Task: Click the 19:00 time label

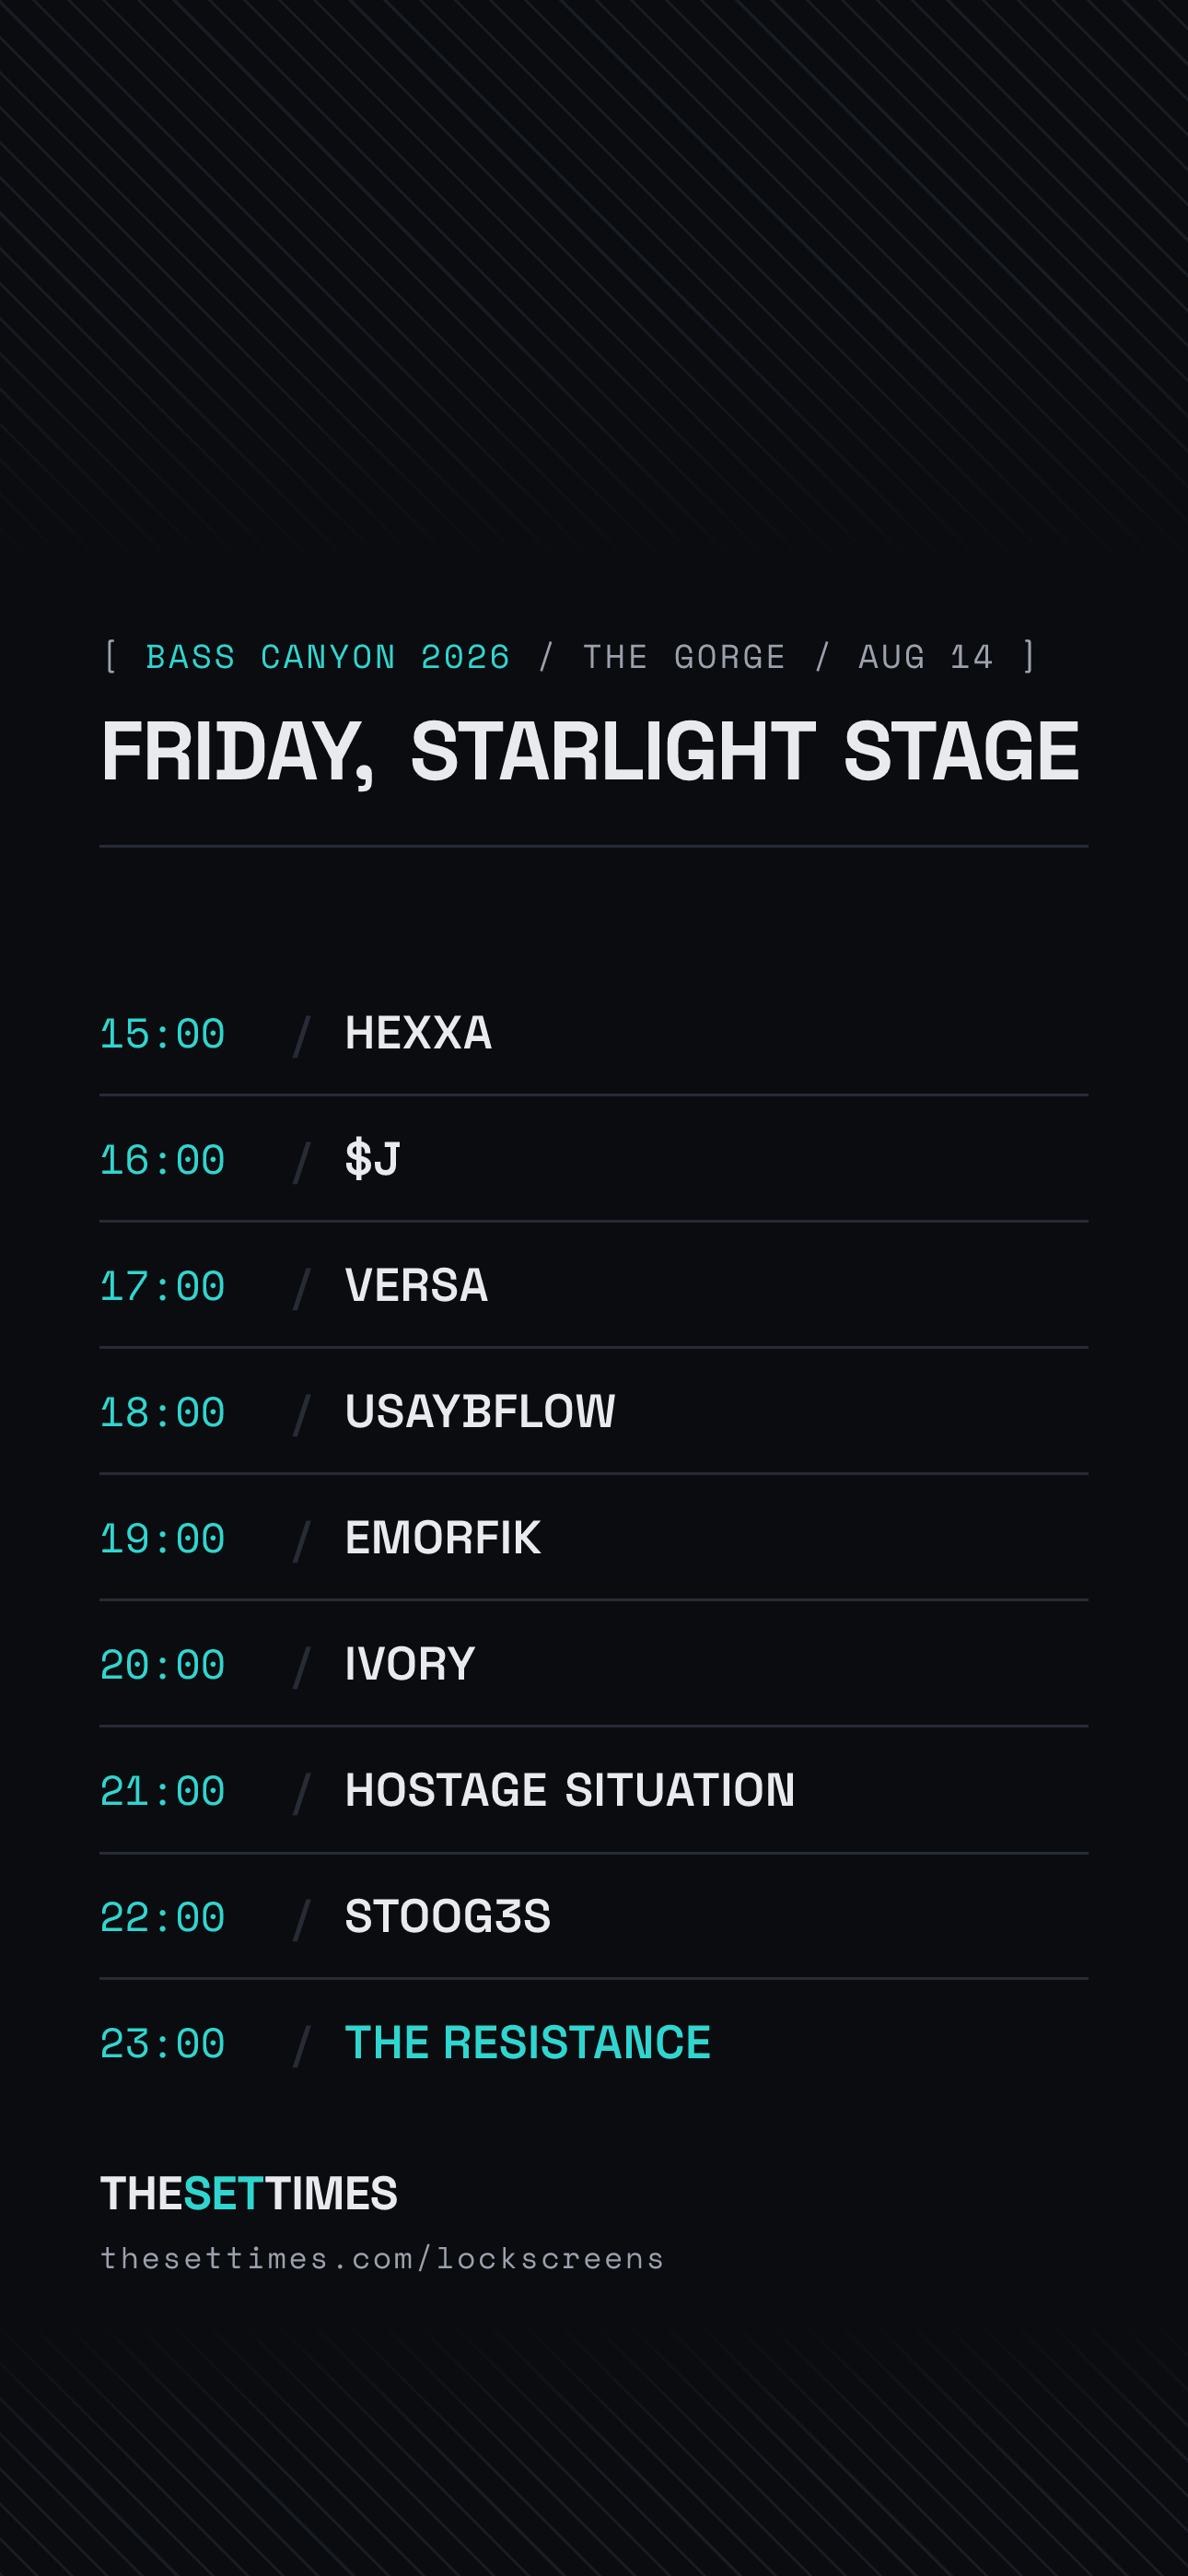Action: pyautogui.click(x=163, y=1538)
